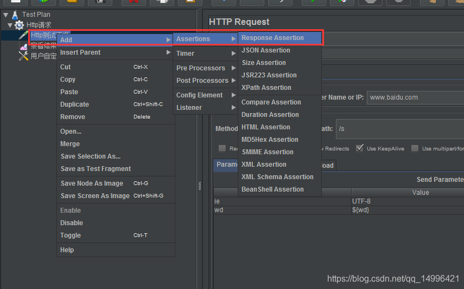Add an MD5Hex Assertion
Viewport: 464px width, 289px height.
point(279,139)
